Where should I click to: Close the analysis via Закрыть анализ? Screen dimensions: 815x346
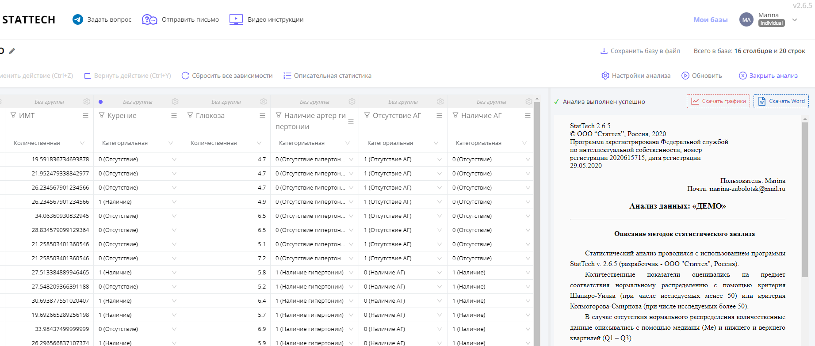click(x=769, y=76)
